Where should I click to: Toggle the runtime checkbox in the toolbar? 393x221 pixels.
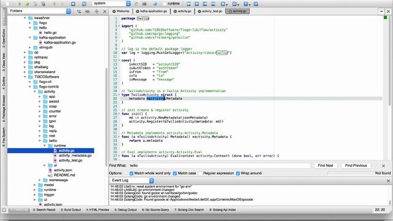(x=165, y=4)
